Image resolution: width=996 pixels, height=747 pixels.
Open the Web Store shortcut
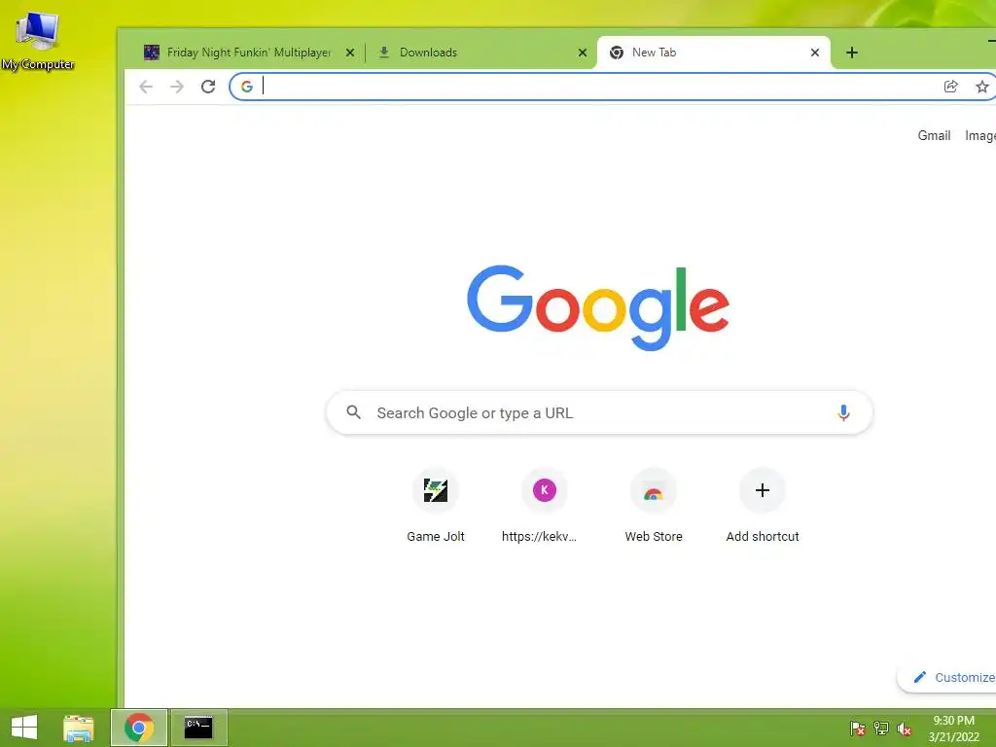coord(654,506)
